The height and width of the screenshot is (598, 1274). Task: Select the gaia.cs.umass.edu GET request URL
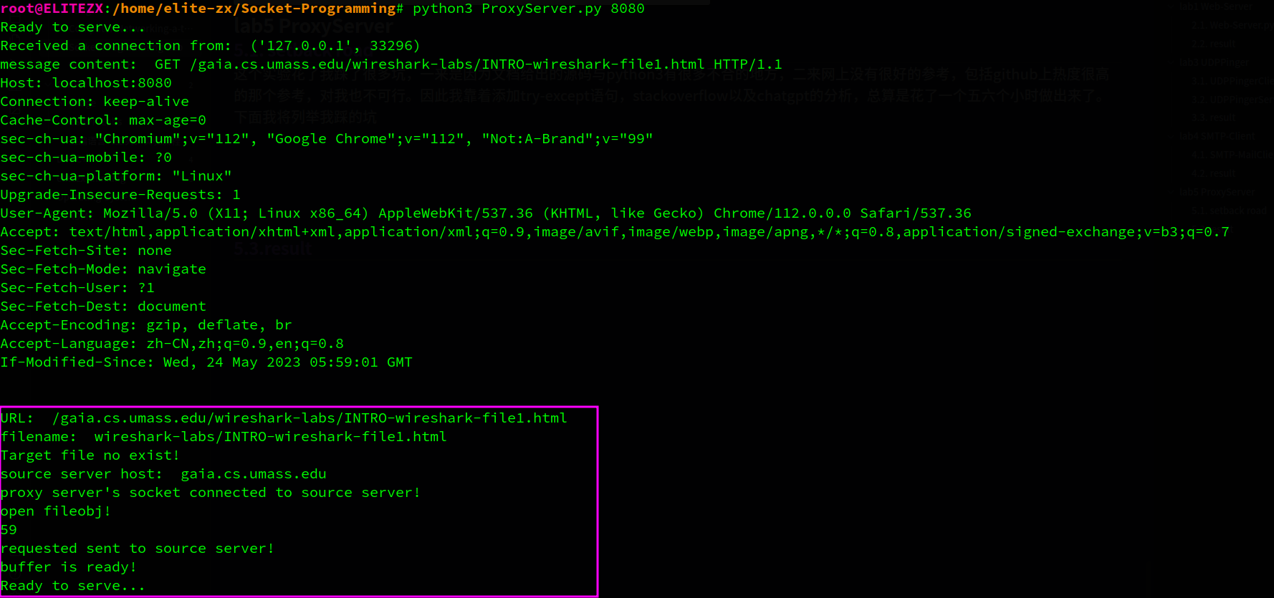point(447,64)
